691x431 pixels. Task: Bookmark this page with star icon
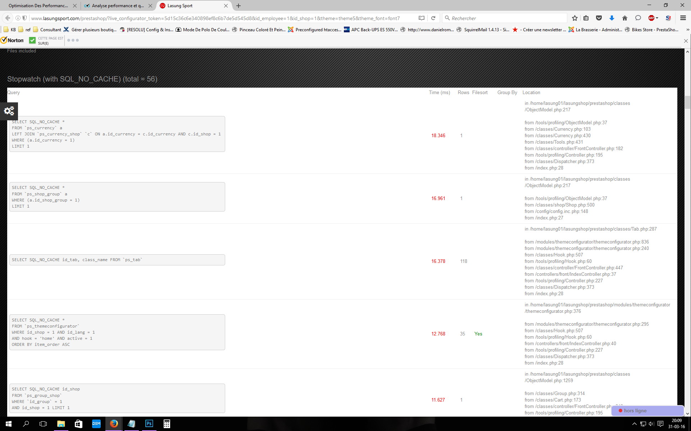point(575,18)
